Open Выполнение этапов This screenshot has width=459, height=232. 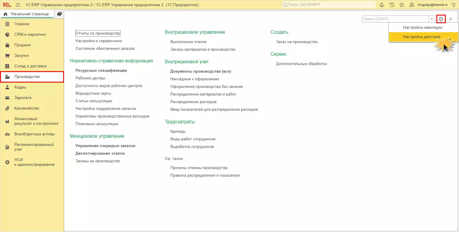point(188,42)
